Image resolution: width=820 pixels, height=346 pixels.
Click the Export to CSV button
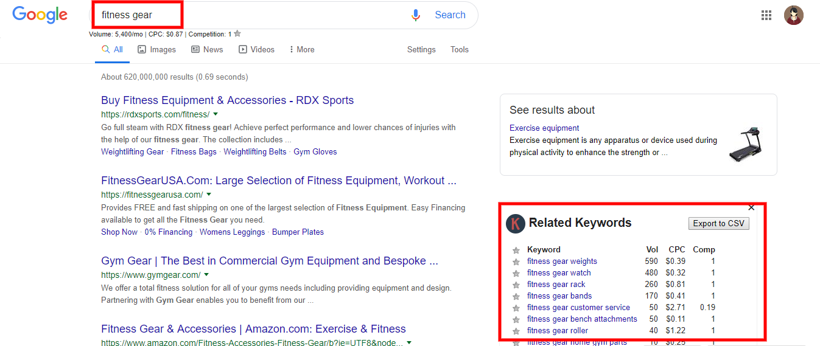718,223
